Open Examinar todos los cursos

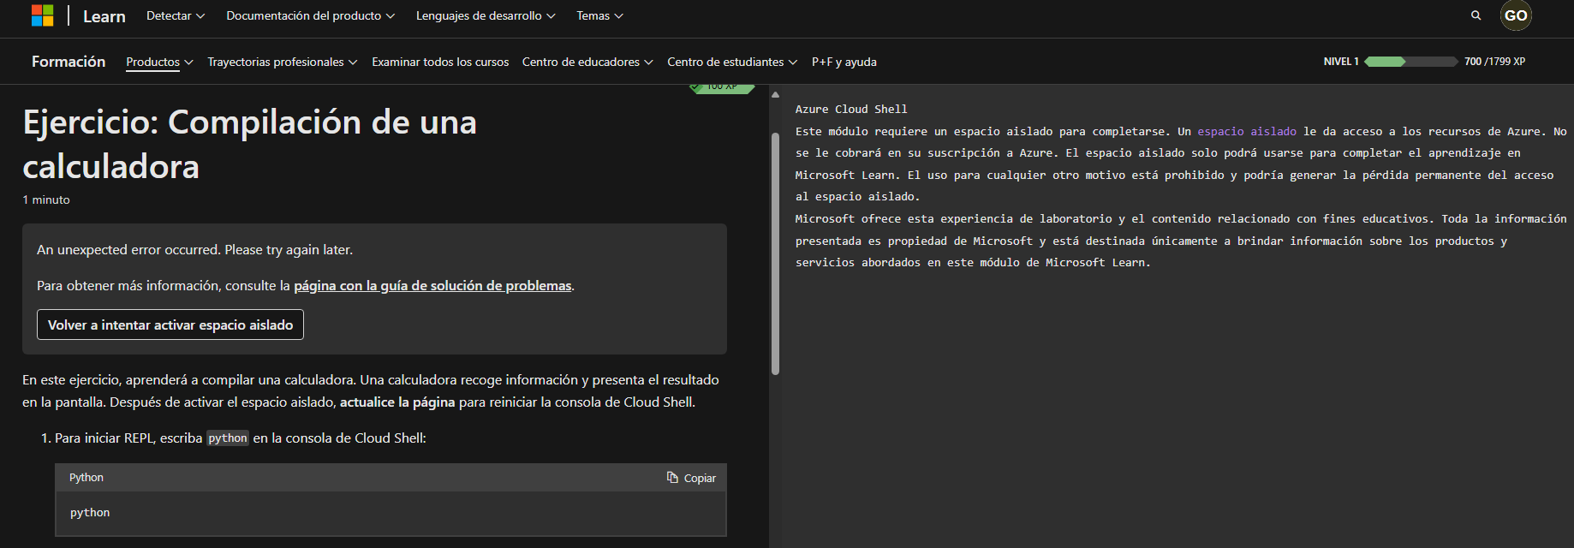[x=440, y=62]
